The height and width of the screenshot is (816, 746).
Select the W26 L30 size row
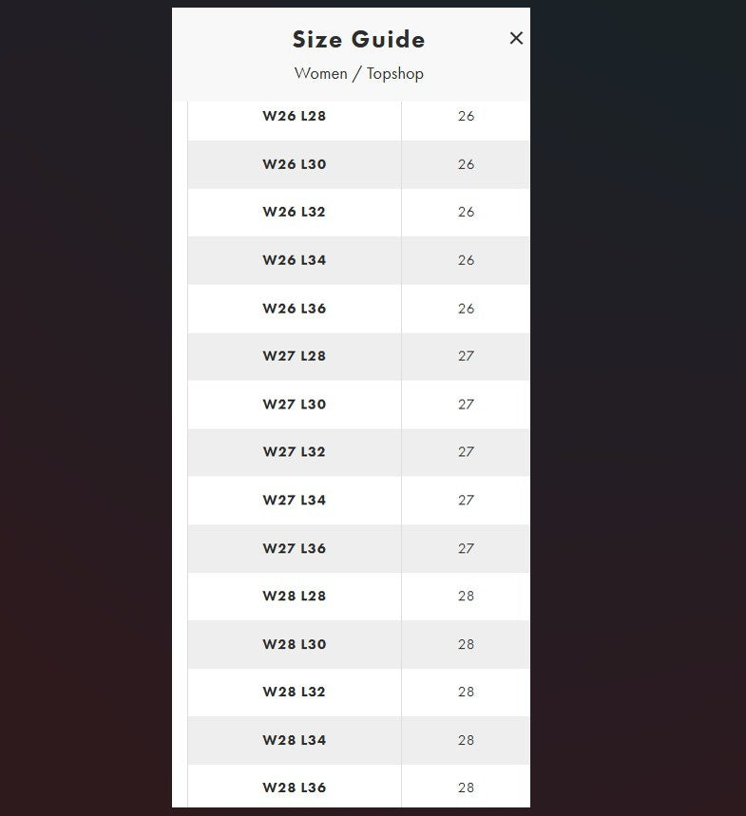[x=295, y=164]
